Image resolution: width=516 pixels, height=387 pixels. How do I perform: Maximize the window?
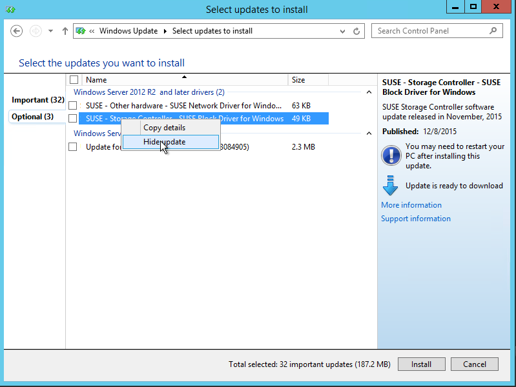click(473, 7)
